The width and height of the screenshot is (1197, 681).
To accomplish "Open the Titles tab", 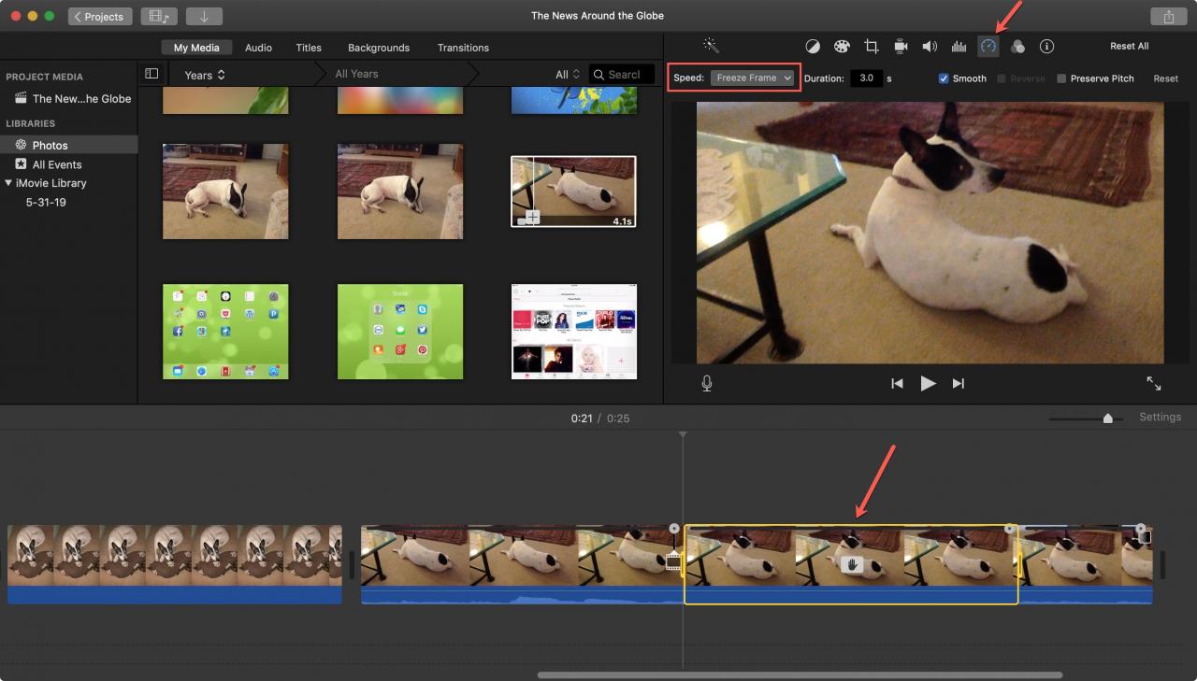I will 309,48.
